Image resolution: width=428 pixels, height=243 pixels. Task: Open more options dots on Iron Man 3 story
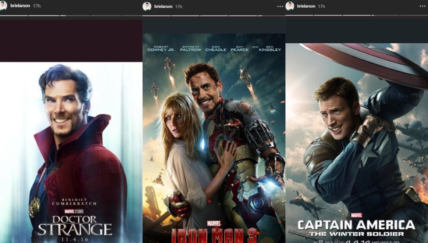click(280, 6)
